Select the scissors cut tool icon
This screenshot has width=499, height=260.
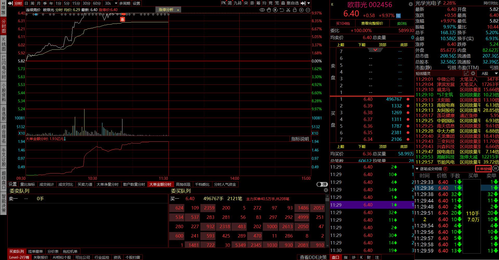click(288, 10)
